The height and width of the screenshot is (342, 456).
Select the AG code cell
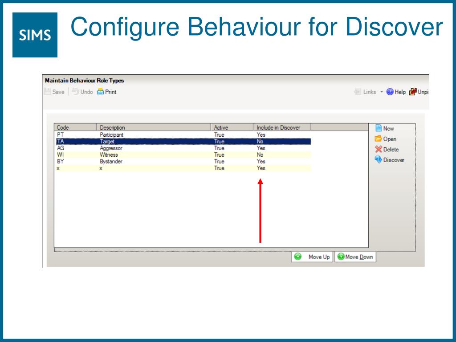[x=61, y=148]
